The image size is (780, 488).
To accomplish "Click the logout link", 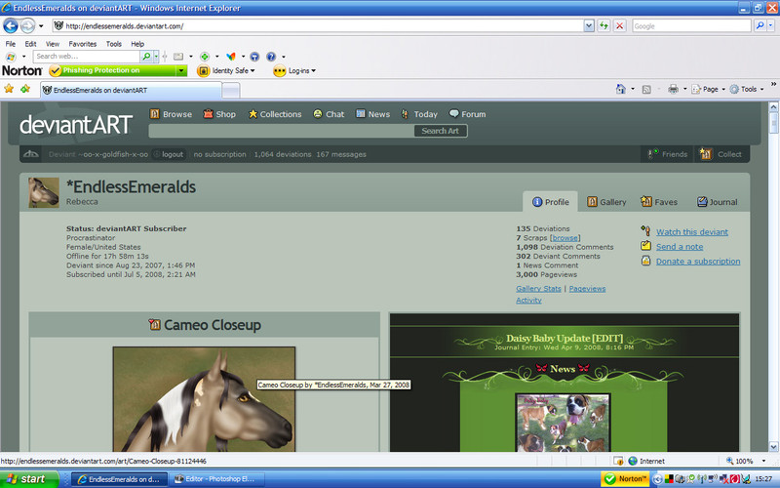I will 173,154.
